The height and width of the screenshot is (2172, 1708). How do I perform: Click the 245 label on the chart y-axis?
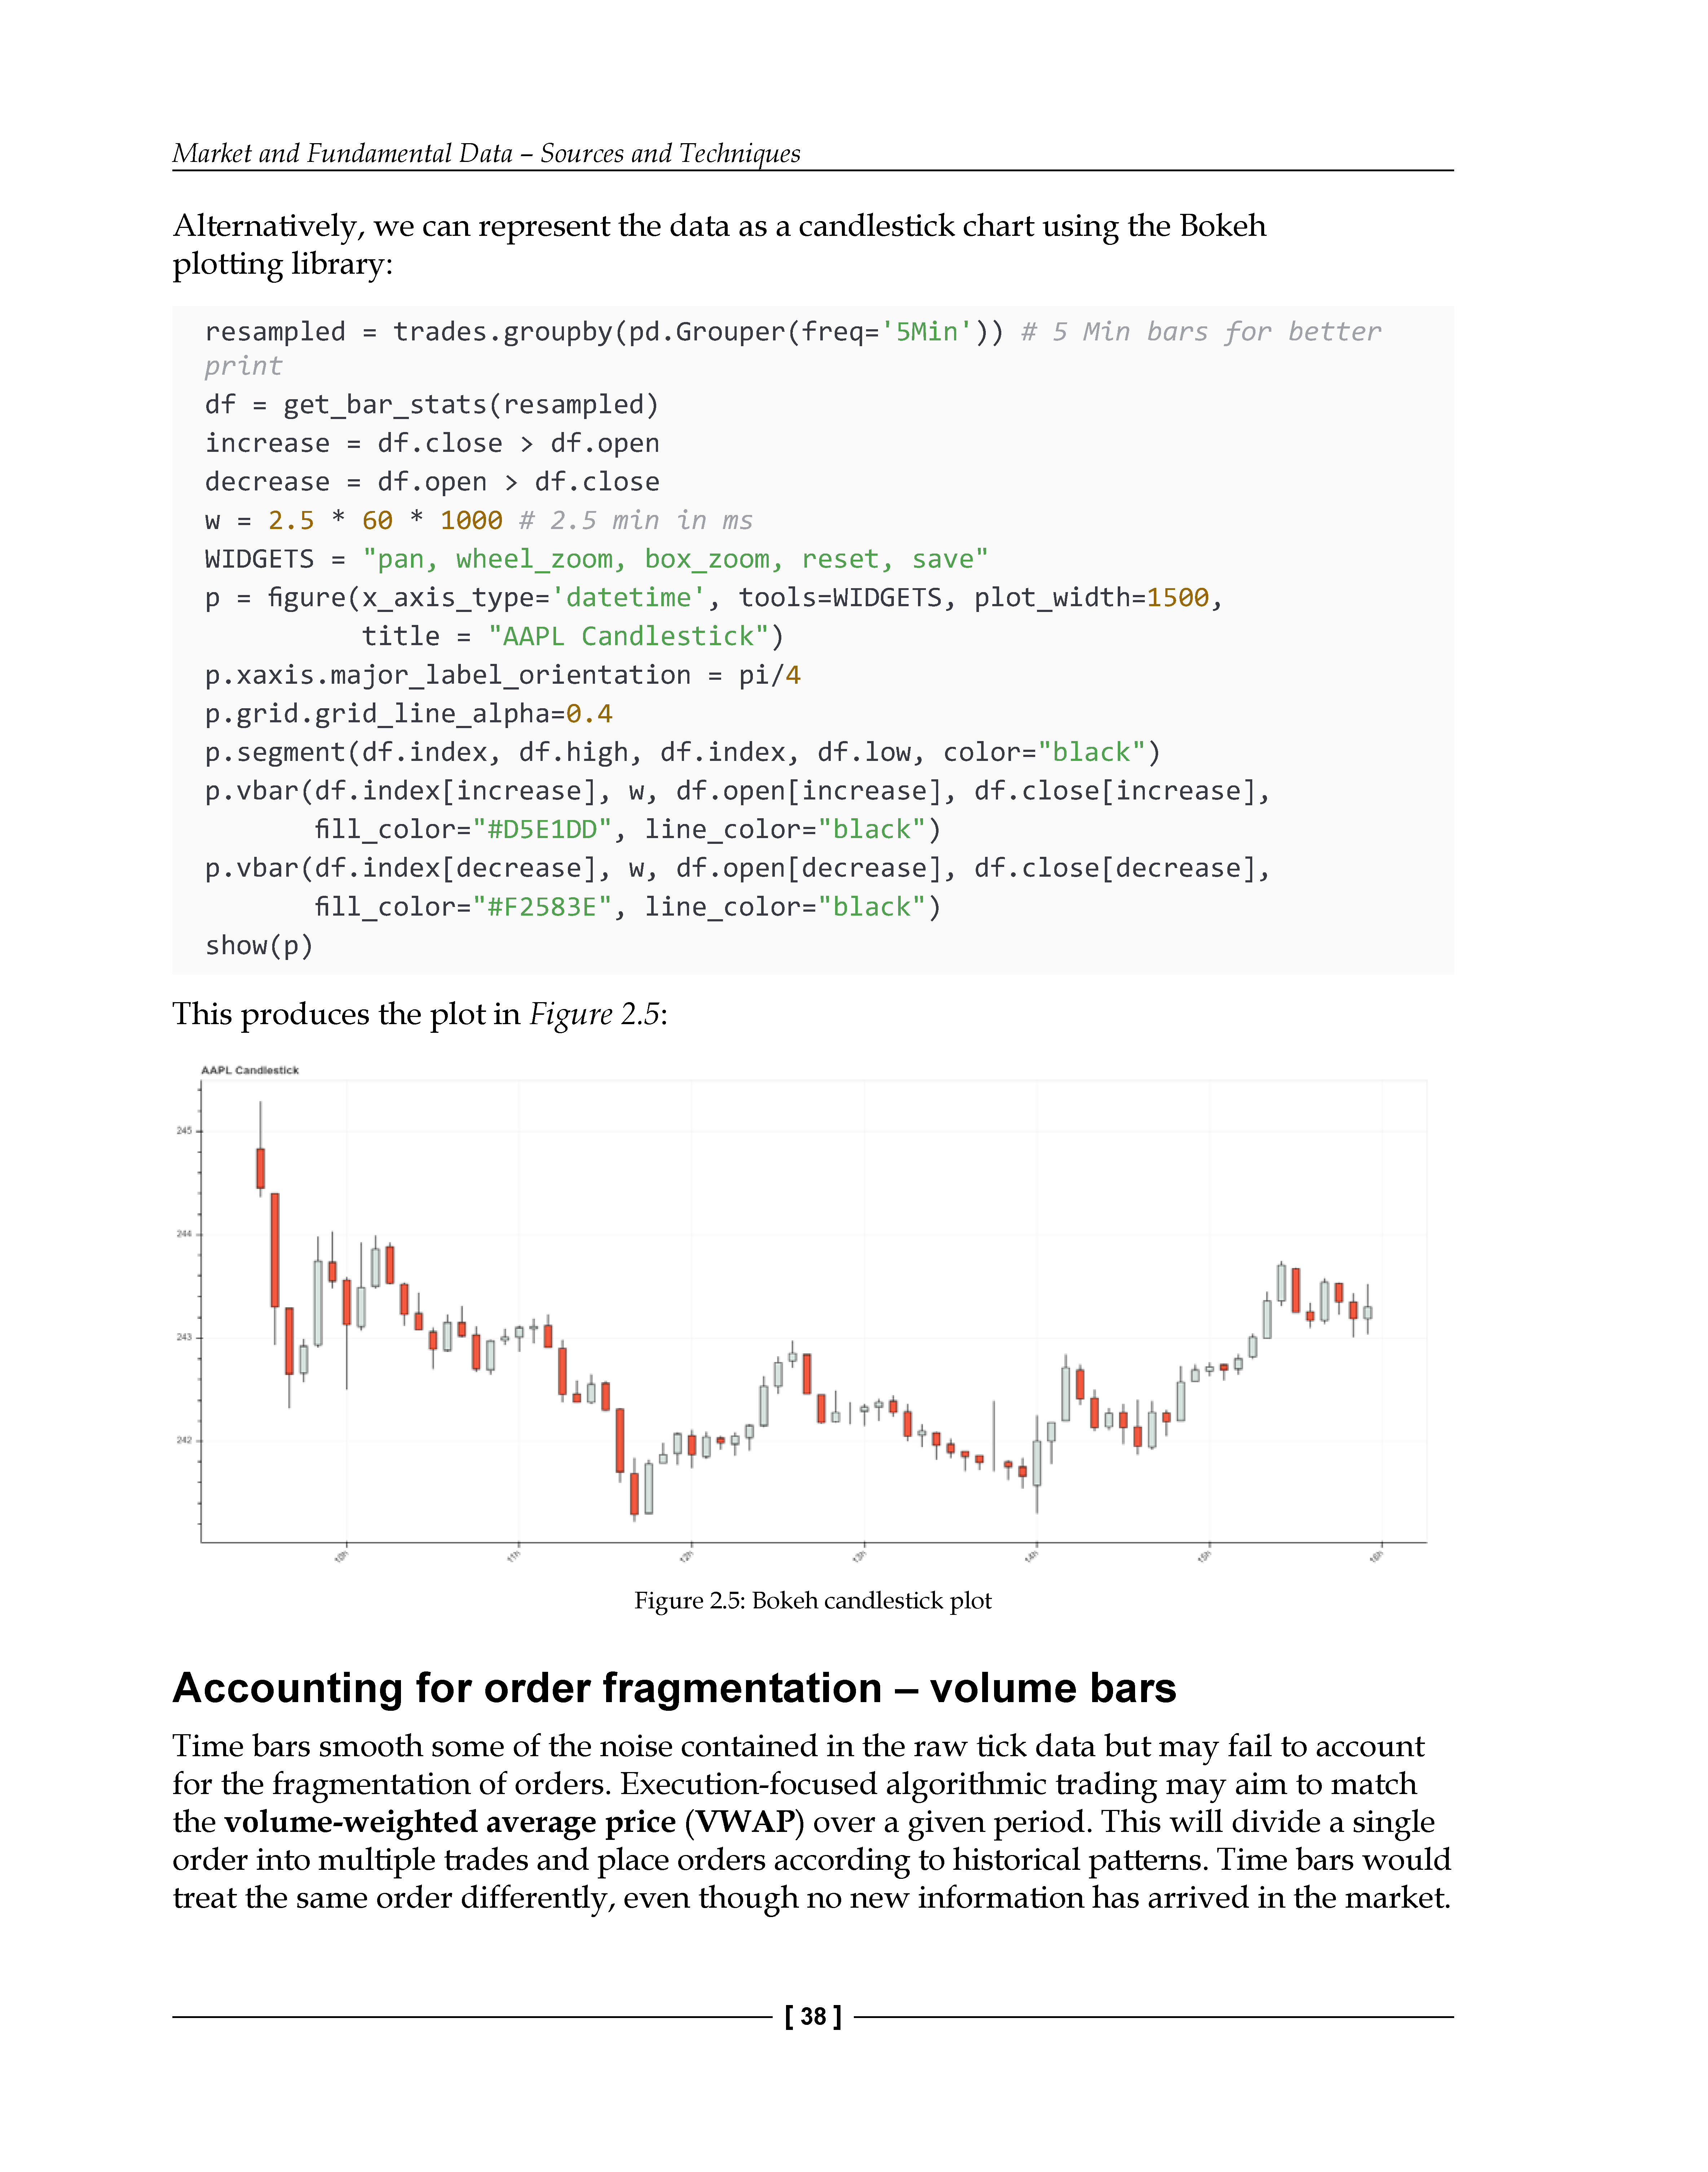point(184,1131)
